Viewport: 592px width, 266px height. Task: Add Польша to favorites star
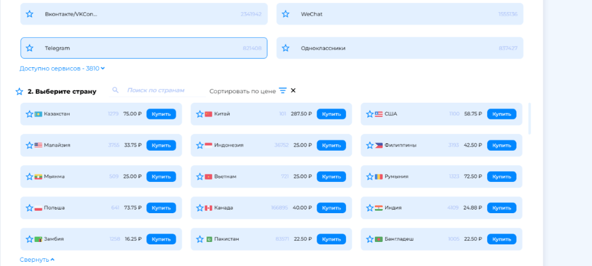click(29, 208)
